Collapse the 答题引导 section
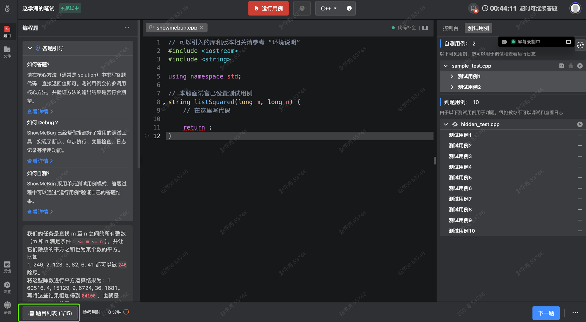The height and width of the screenshot is (322, 586). [x=30, y=48]
